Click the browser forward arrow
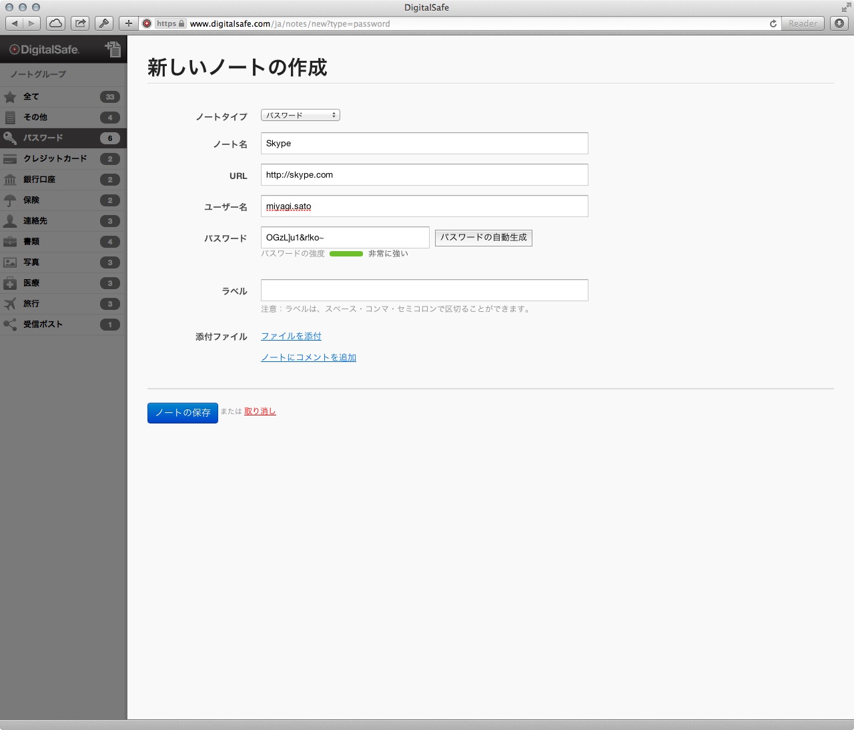This screenshot has height=730, width=854. point(31,23)
